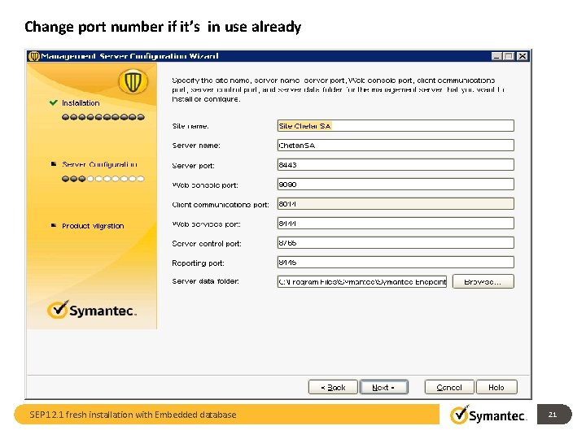Click the Symantec logo in the wizard sidebar

92,310
